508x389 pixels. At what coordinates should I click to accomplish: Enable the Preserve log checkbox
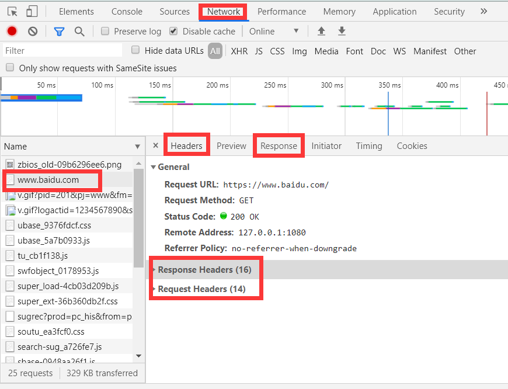point(105,32)
